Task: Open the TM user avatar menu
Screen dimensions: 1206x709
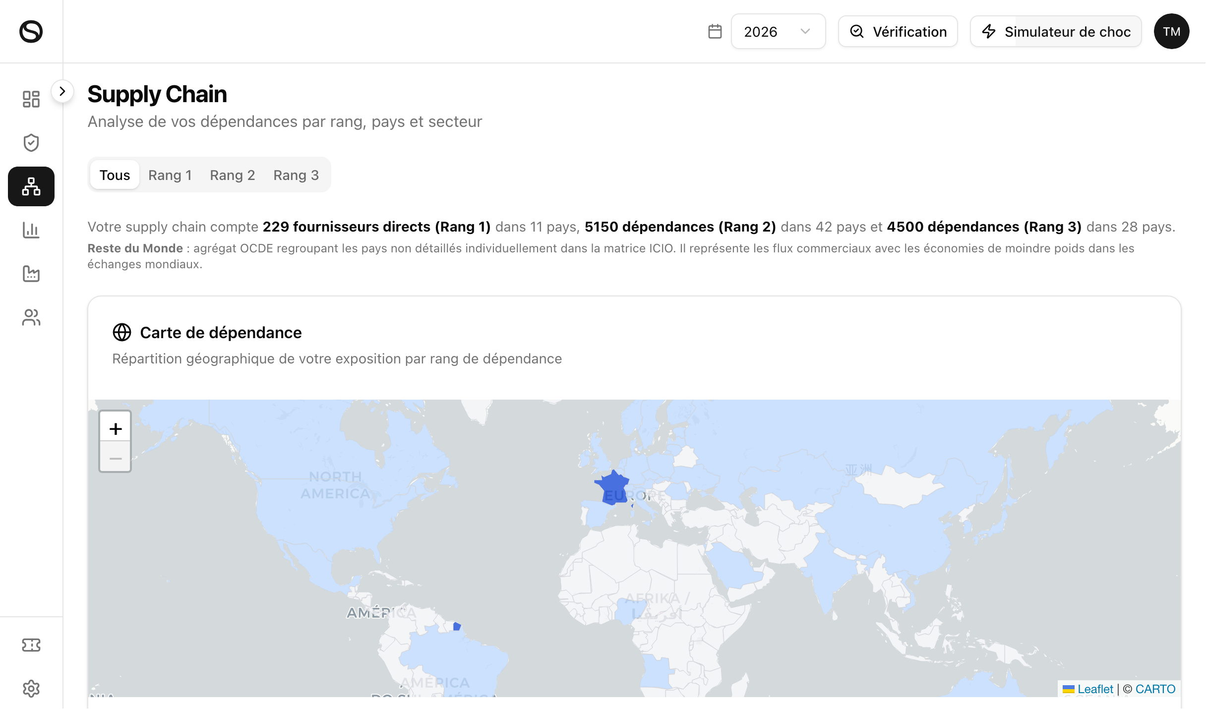Action: click(1171, 31)
